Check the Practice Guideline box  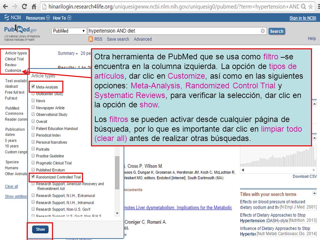tap(33, 156)
